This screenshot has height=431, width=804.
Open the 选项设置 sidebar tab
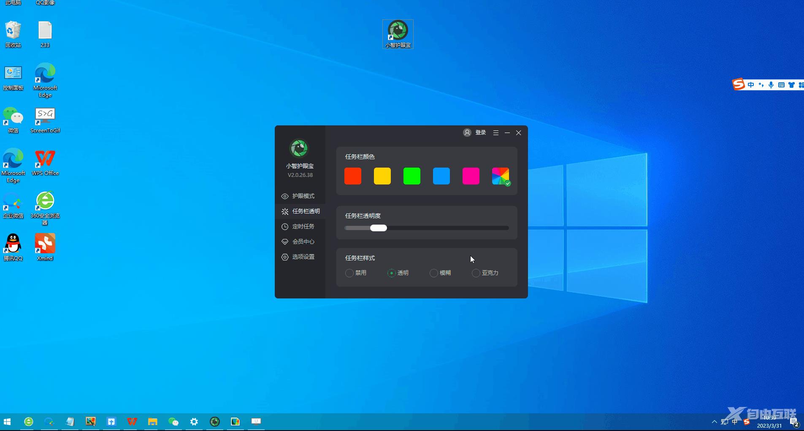coord(300,257)
